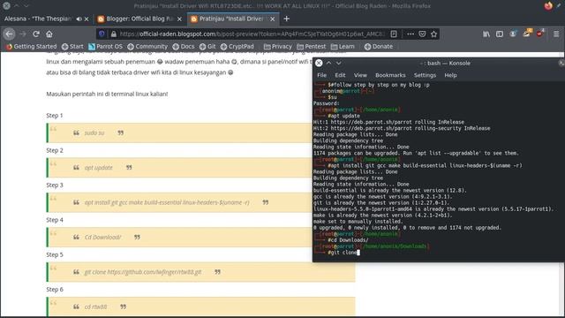565x318 pixels.
Task: Go back to the previous page
Action: click(x=9, y=34)
